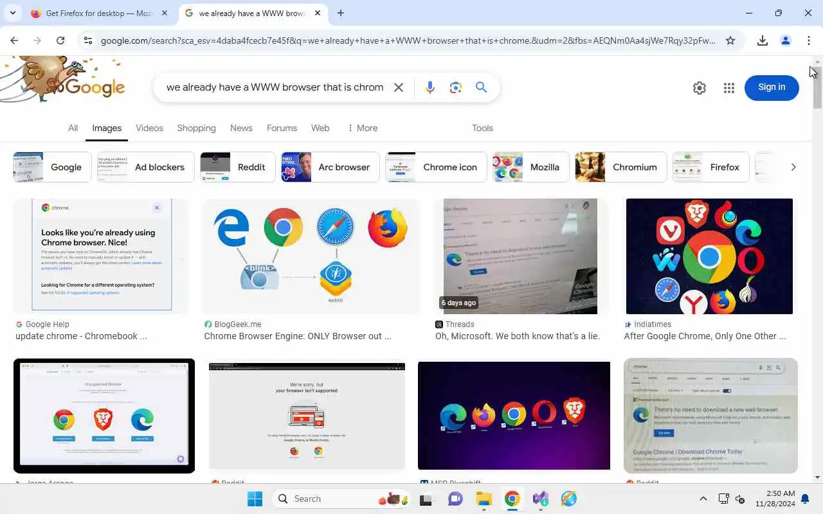This screenshot has width=823, height=514.
Task: Clear the search query with the X
Action: [x=399, y=87]
